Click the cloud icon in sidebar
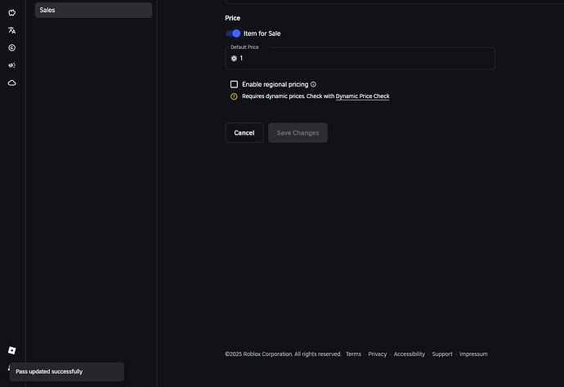This screenshot has width=564, height=387. pyautogui.click(x=12, y=82)
